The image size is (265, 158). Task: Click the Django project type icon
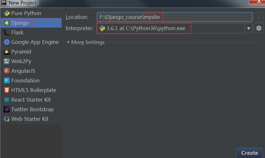(x=6, y=23)
